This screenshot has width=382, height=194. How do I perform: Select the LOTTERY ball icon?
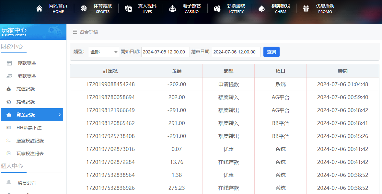pos(217,8)
